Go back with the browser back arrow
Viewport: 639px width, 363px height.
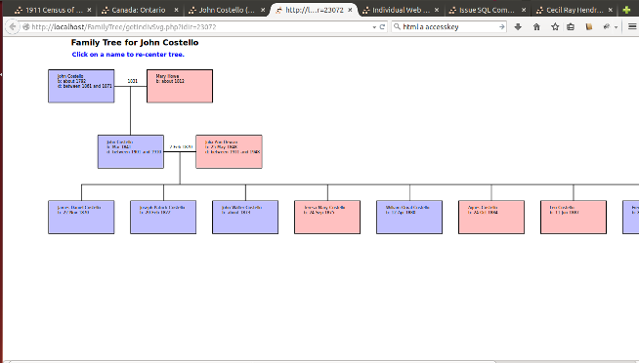13,27
